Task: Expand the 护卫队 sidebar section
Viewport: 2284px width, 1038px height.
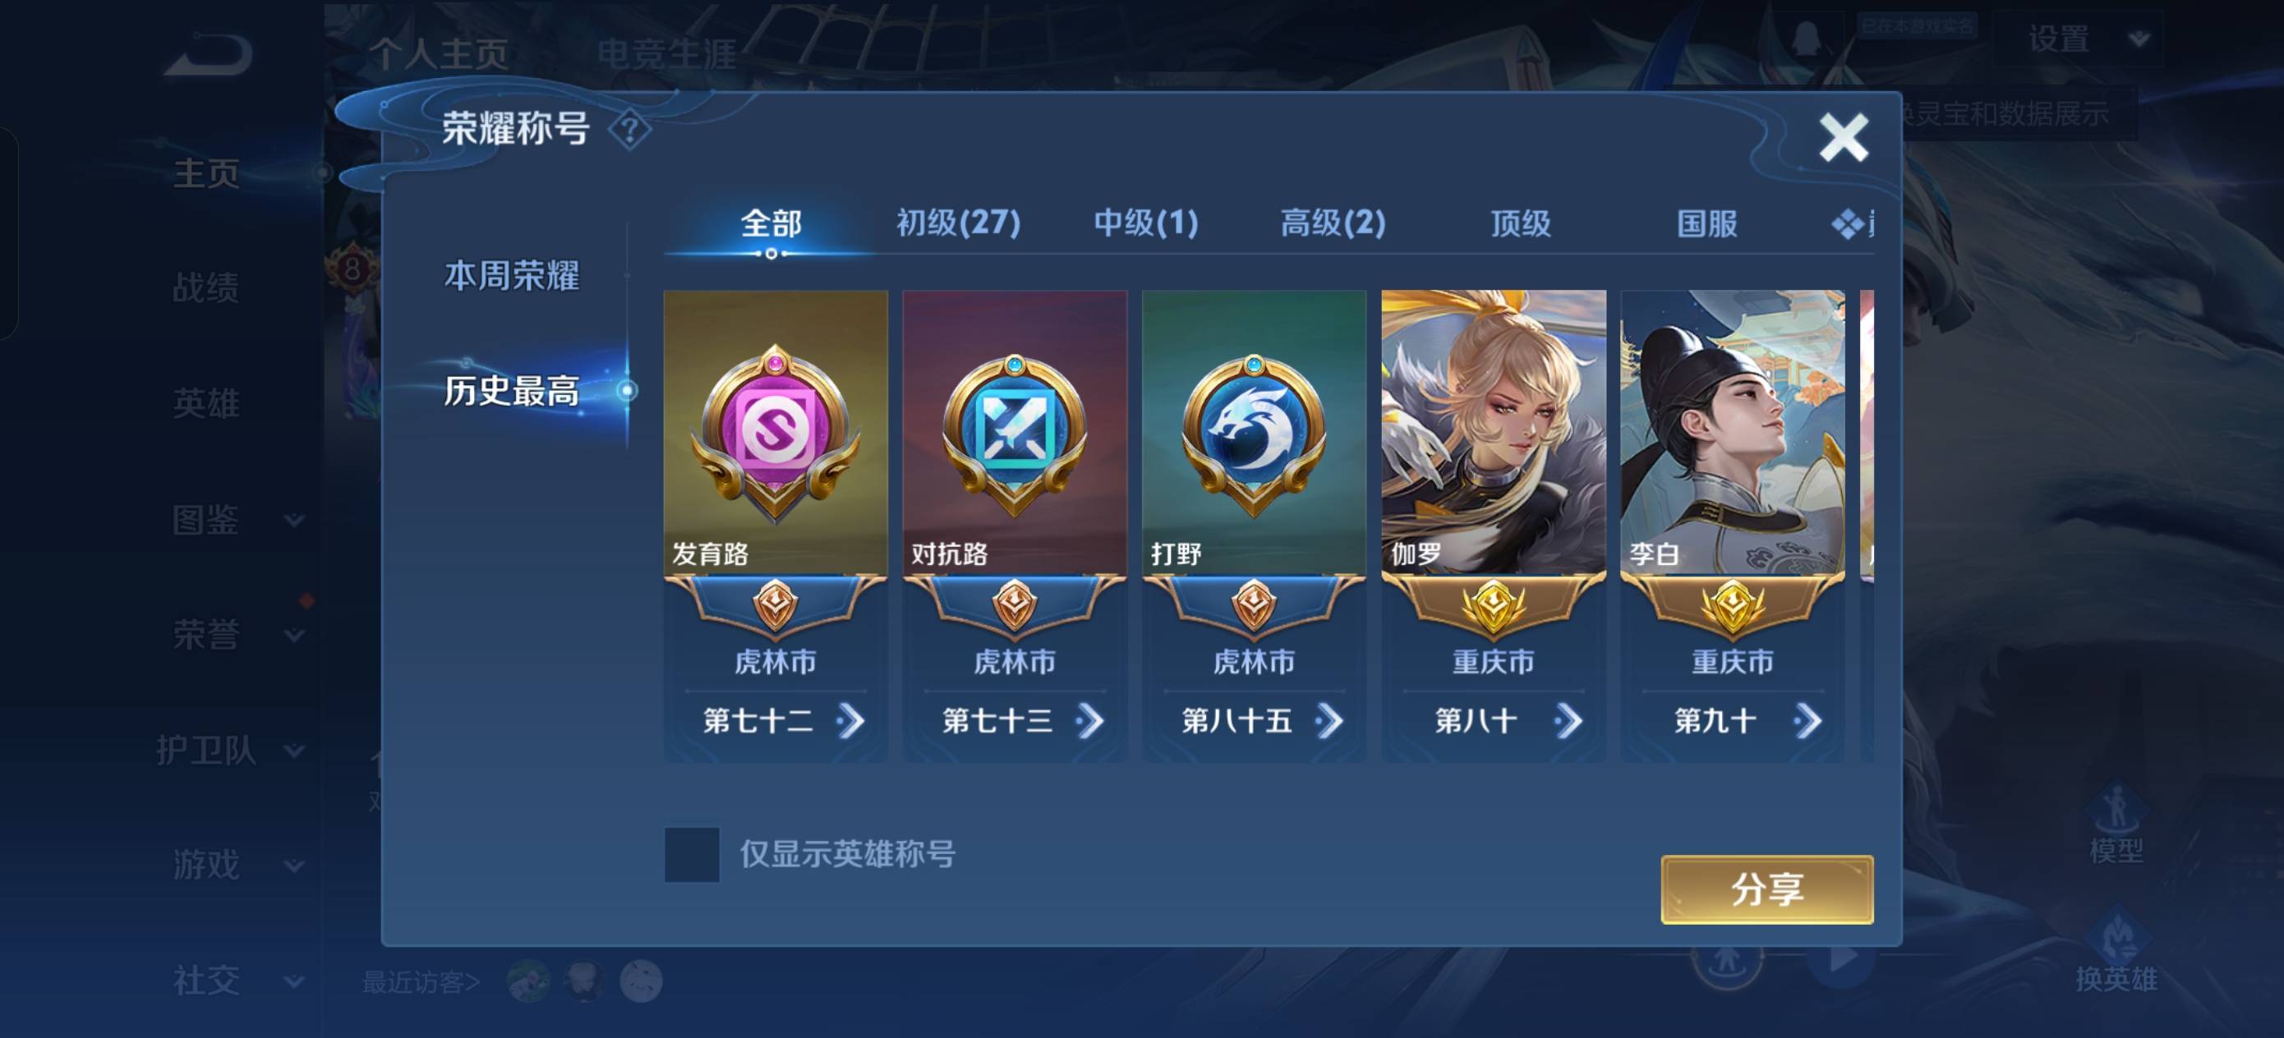Action: tap(294, 751)
